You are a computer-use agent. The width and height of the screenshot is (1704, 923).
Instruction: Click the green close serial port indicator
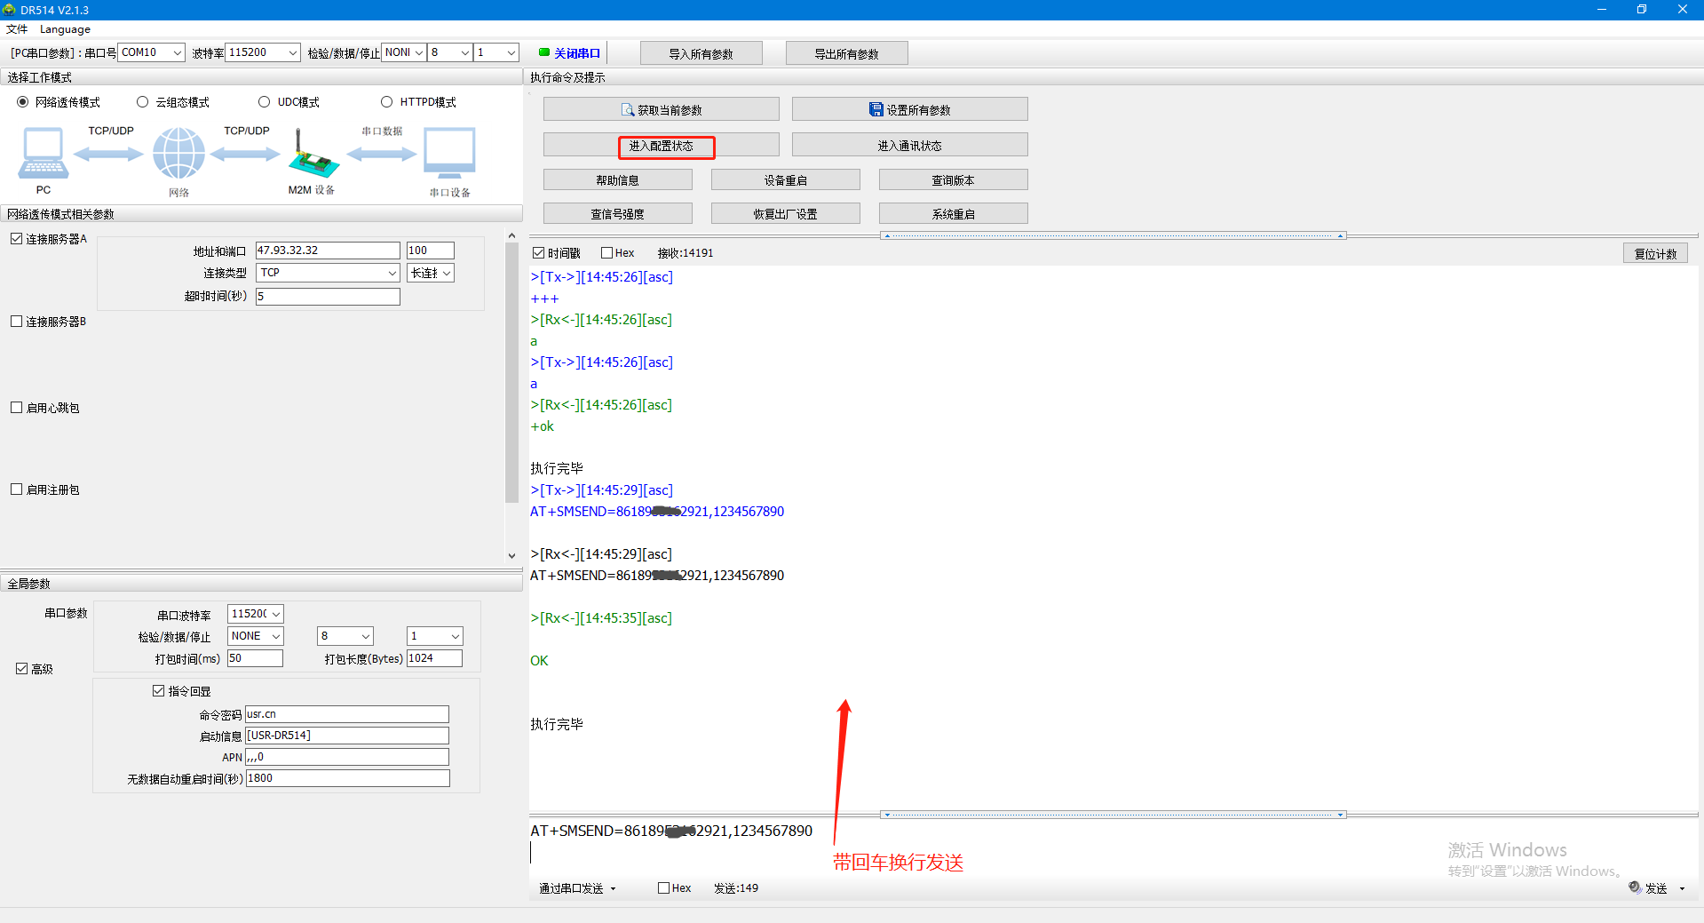pyautogui.click(x=544, y=52)
